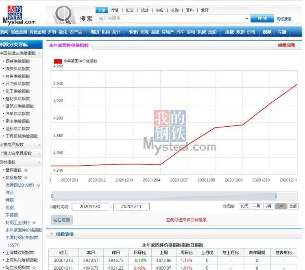Select the 3月 time period option
The width and height of the screenshot is (305, 270).
pyautogui.click(x=268, y=206)
